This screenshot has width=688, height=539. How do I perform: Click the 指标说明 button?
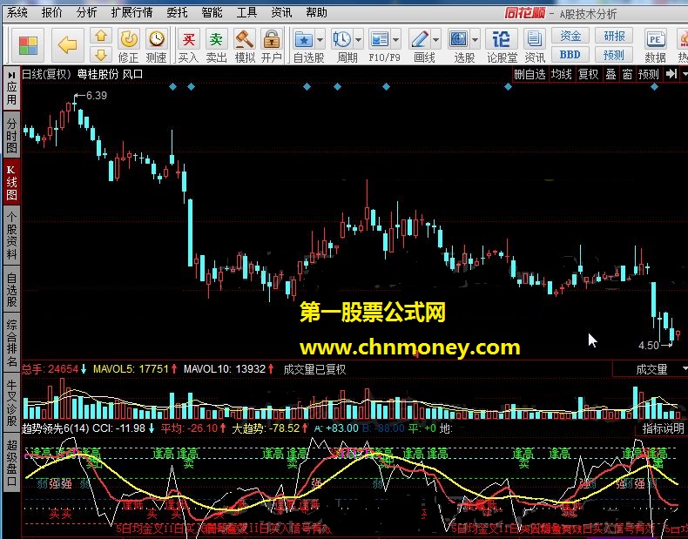tap(663, 428)
